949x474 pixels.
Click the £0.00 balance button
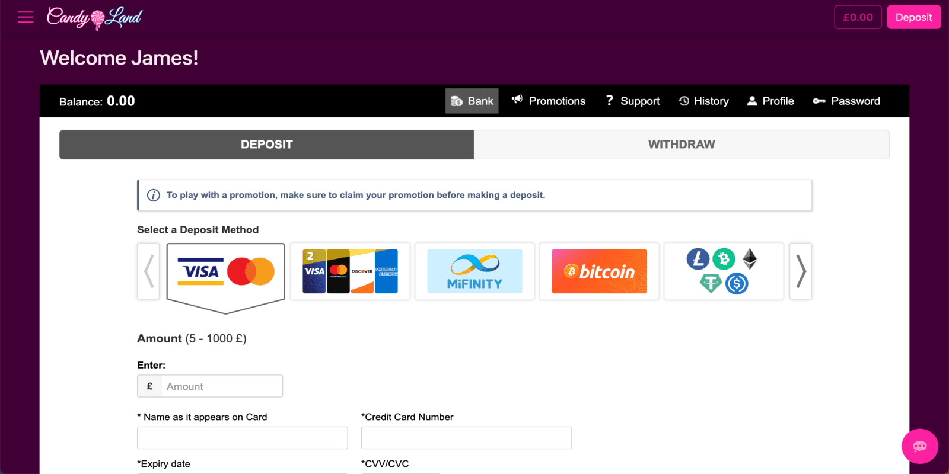click(x=858, y=17)
